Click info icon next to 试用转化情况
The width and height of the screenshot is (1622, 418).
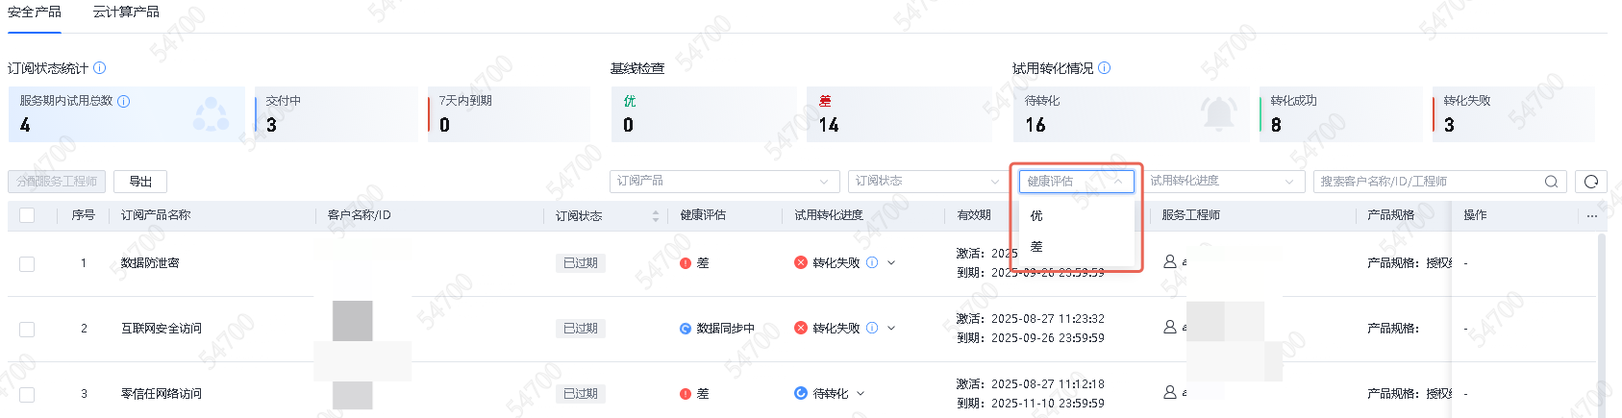click(1105, 68)
